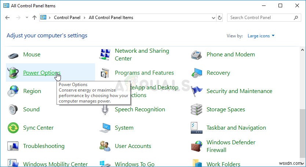Open the address bar history dropdown arrow
This screenshot has height=167, width=306.
pos(214,18)
